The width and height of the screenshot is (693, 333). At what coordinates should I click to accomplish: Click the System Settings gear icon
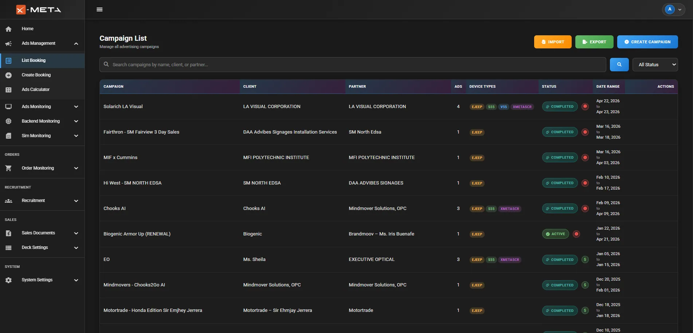[x=9, y=280]
